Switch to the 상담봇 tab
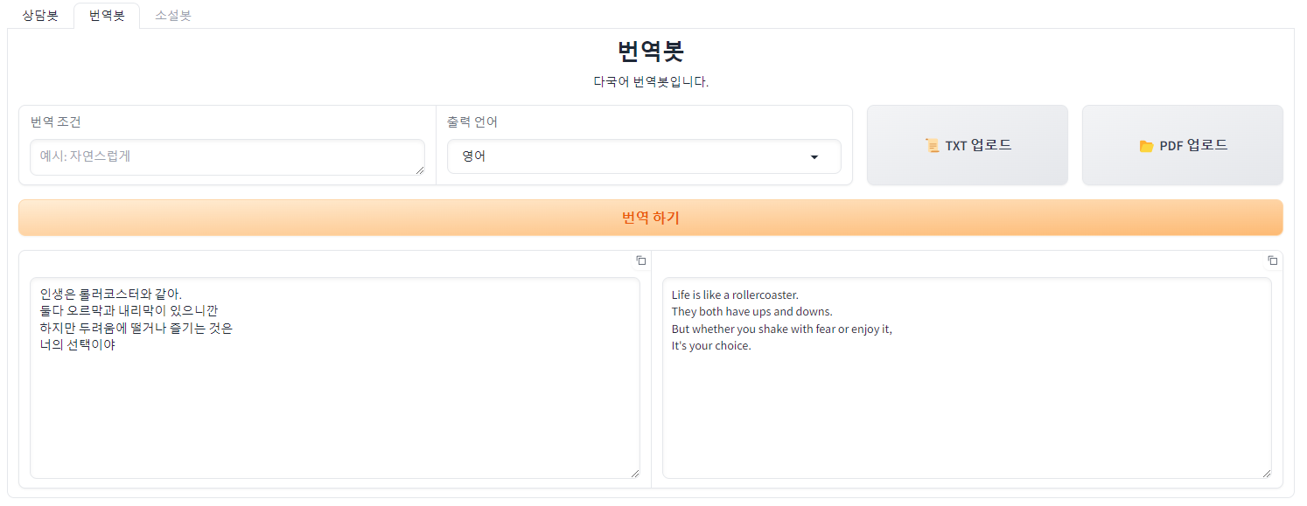The width and height of the screenshot is (1307, 506). click(x=40, y=16)
